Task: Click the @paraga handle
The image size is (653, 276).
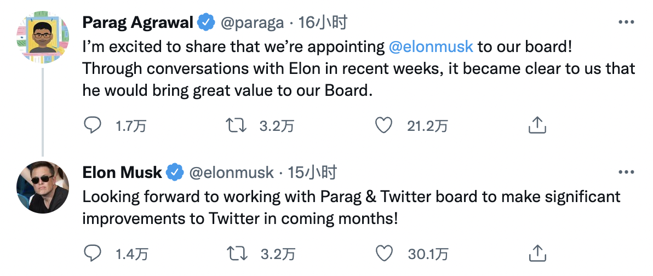Action: click(x=252, y=22)
